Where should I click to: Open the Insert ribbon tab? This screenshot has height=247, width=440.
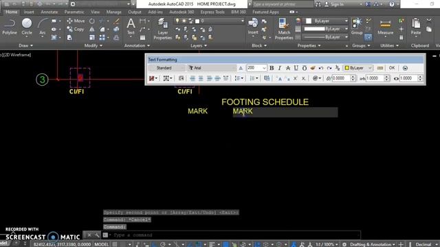[29, 12]
